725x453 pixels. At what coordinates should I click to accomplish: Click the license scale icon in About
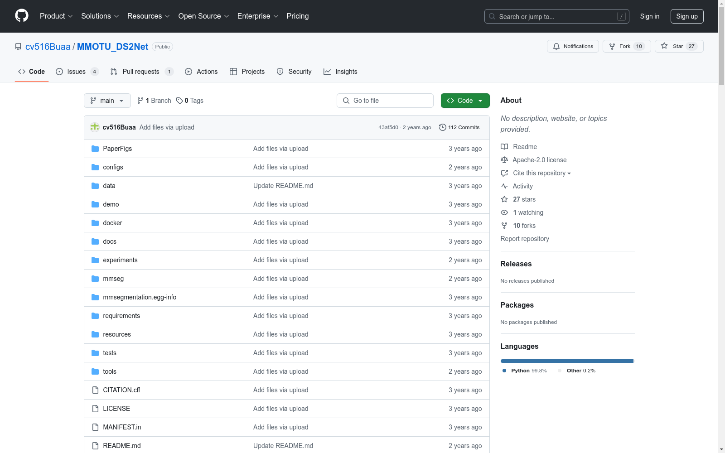point(504,160)
